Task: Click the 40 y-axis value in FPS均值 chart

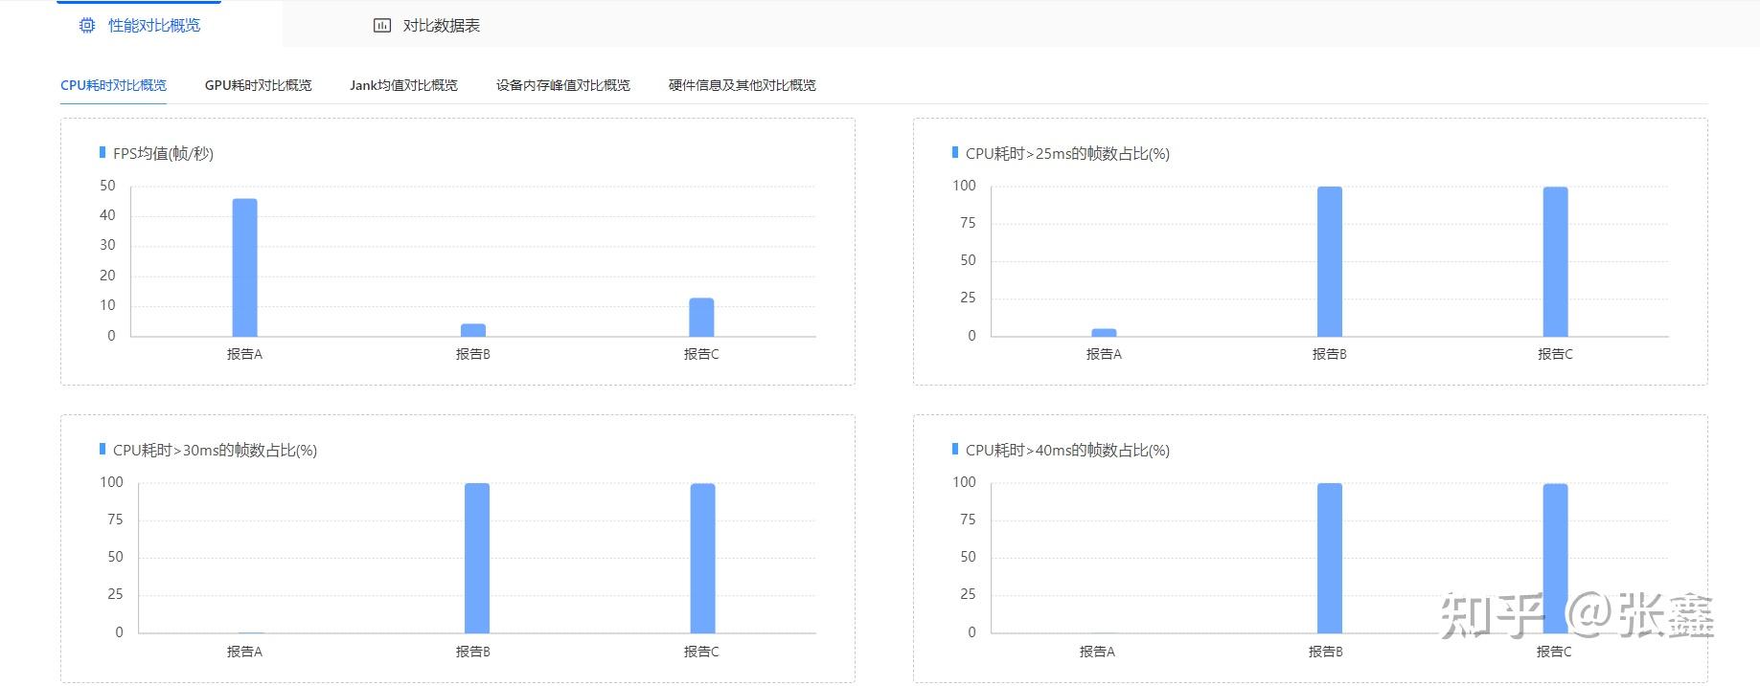Action: tap(107, 215)
